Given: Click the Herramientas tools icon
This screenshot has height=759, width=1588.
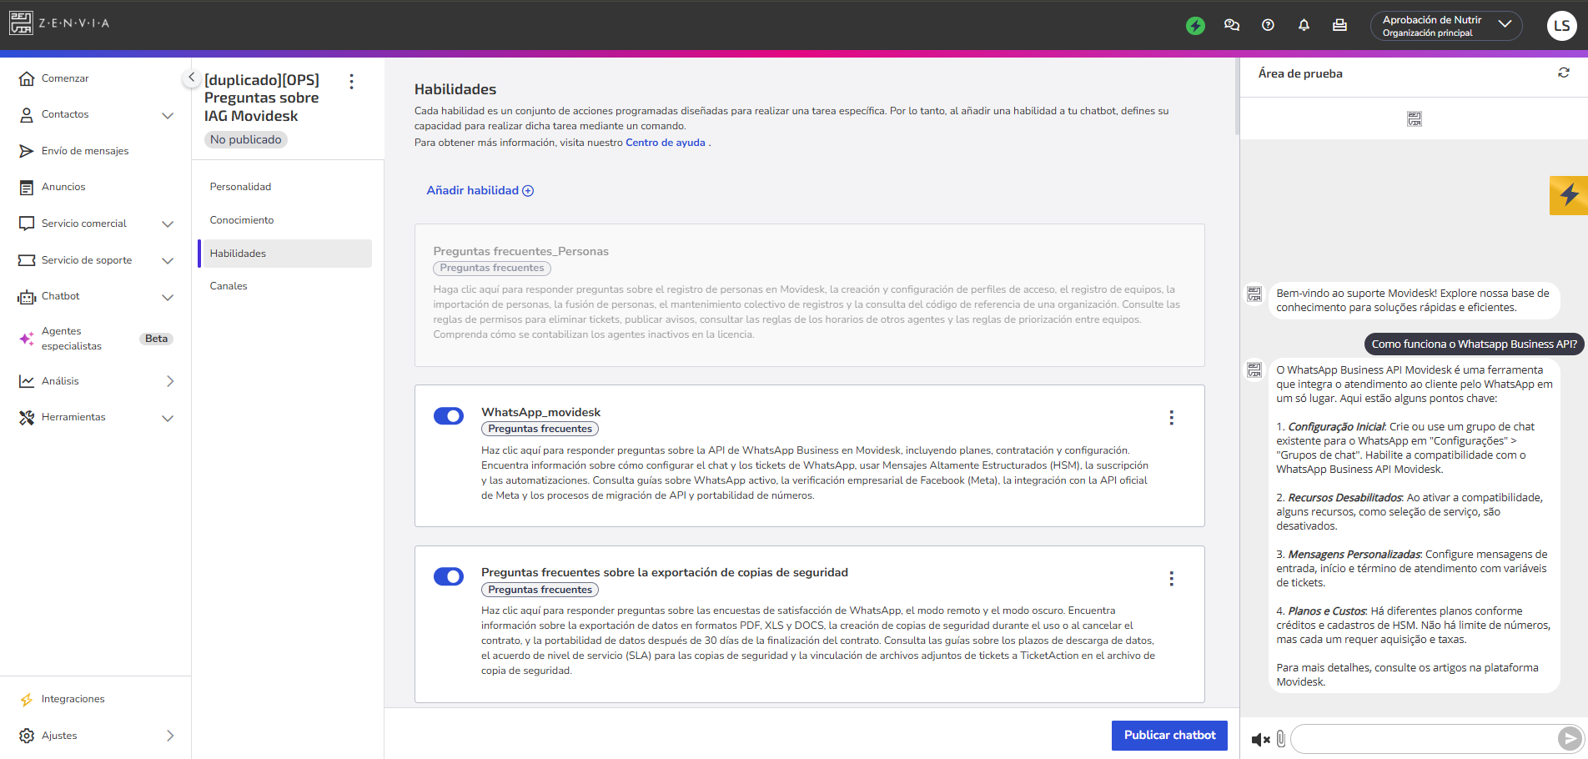Looking at the screenshot, I should 27,417.
